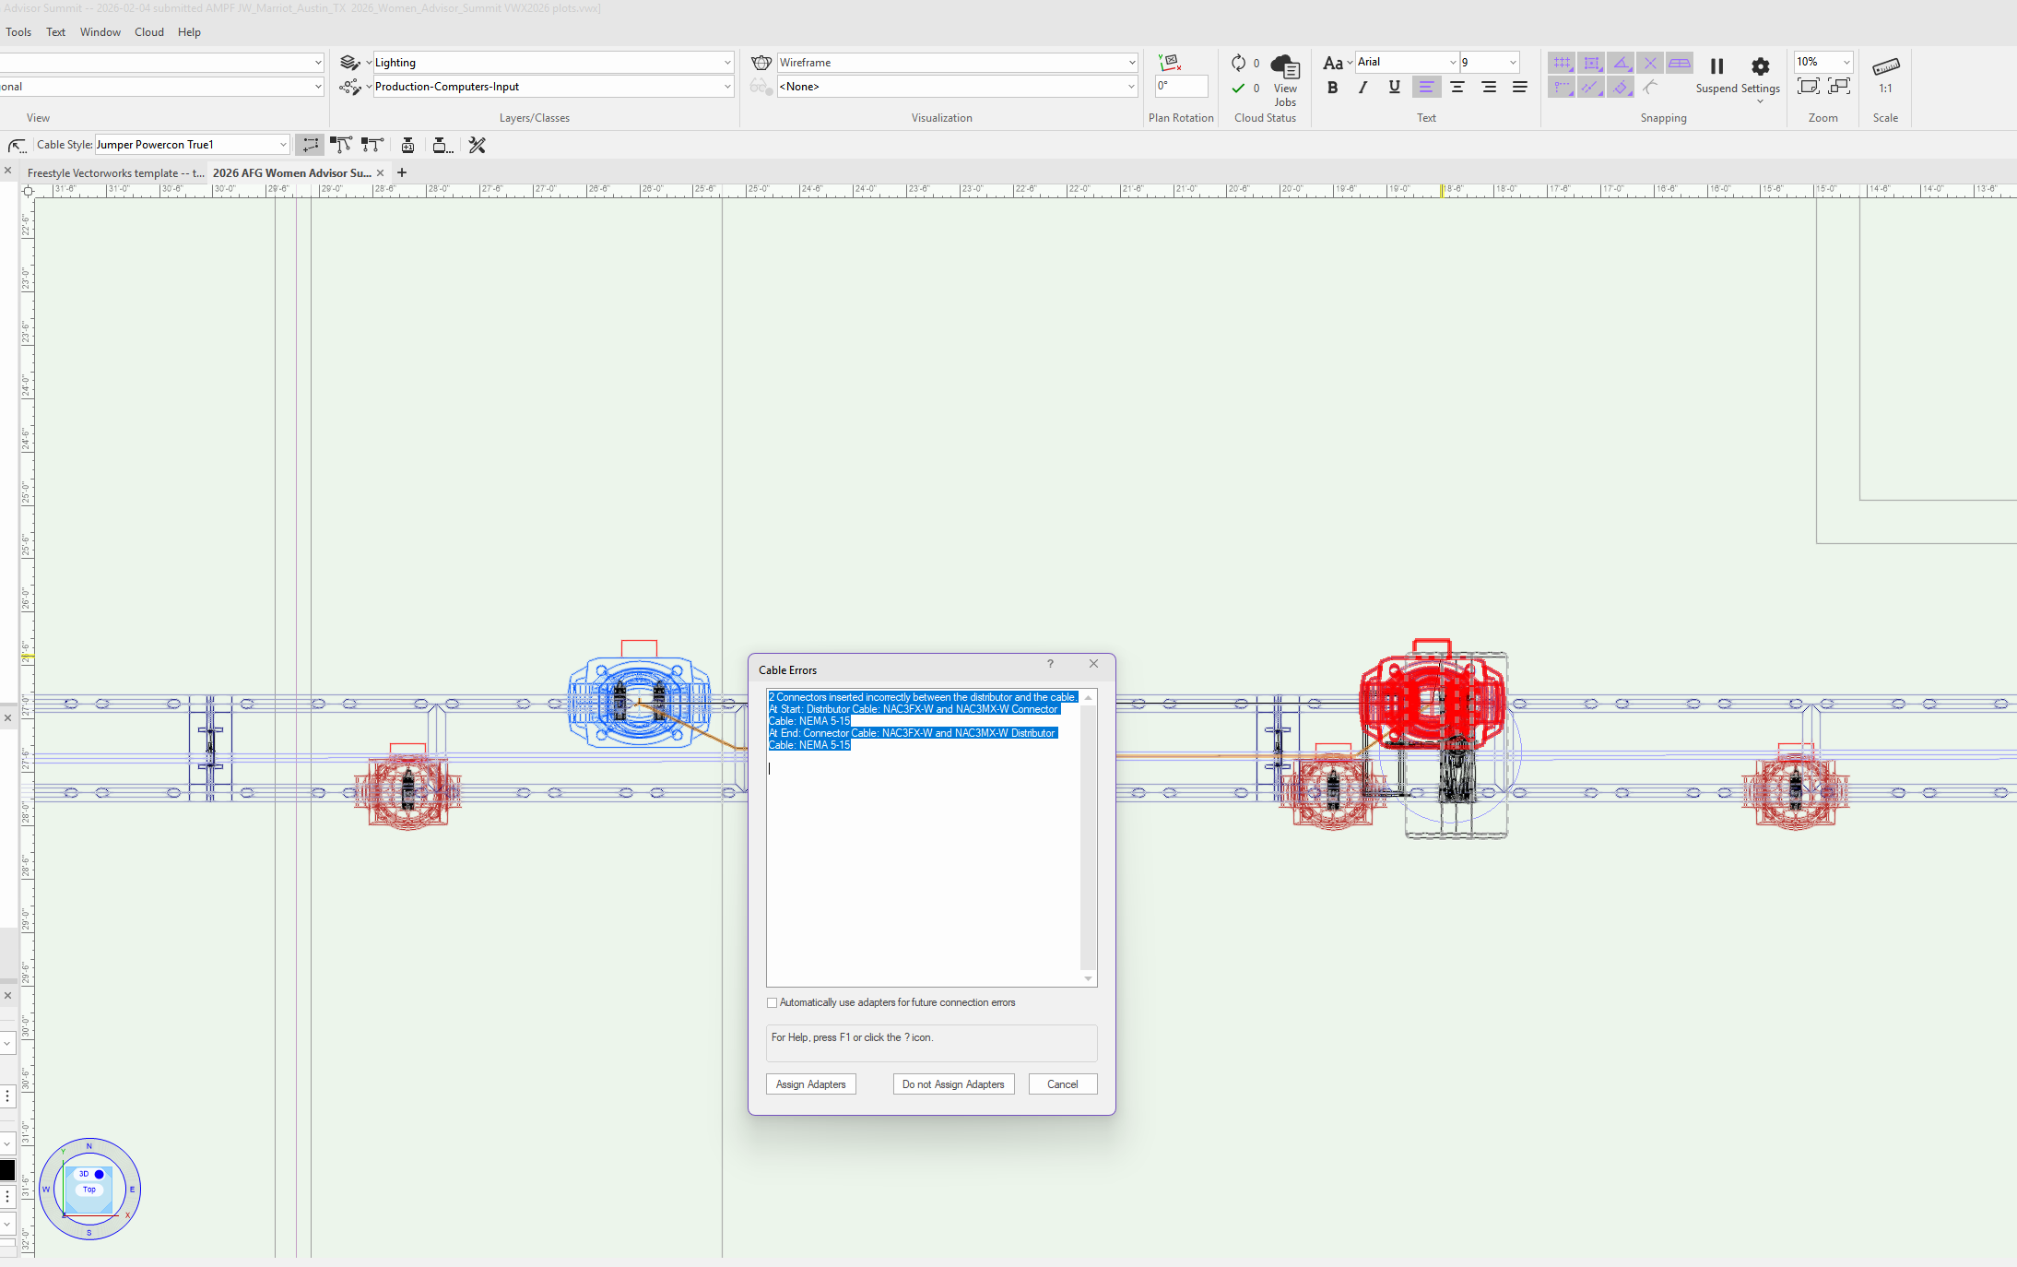Click the Scale ruler icon
The height and width of the screenshot is (1267, 2017).
[x=1885, y=66]
